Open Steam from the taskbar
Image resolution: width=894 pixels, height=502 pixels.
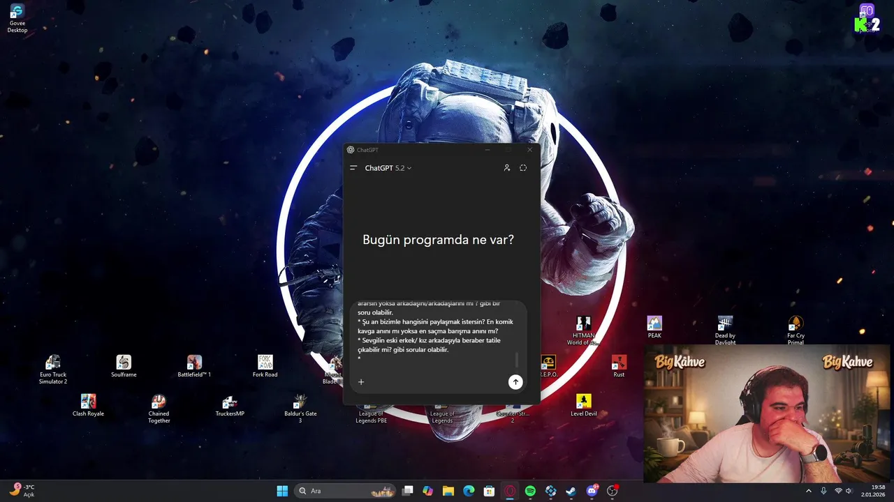pos(571,491)
